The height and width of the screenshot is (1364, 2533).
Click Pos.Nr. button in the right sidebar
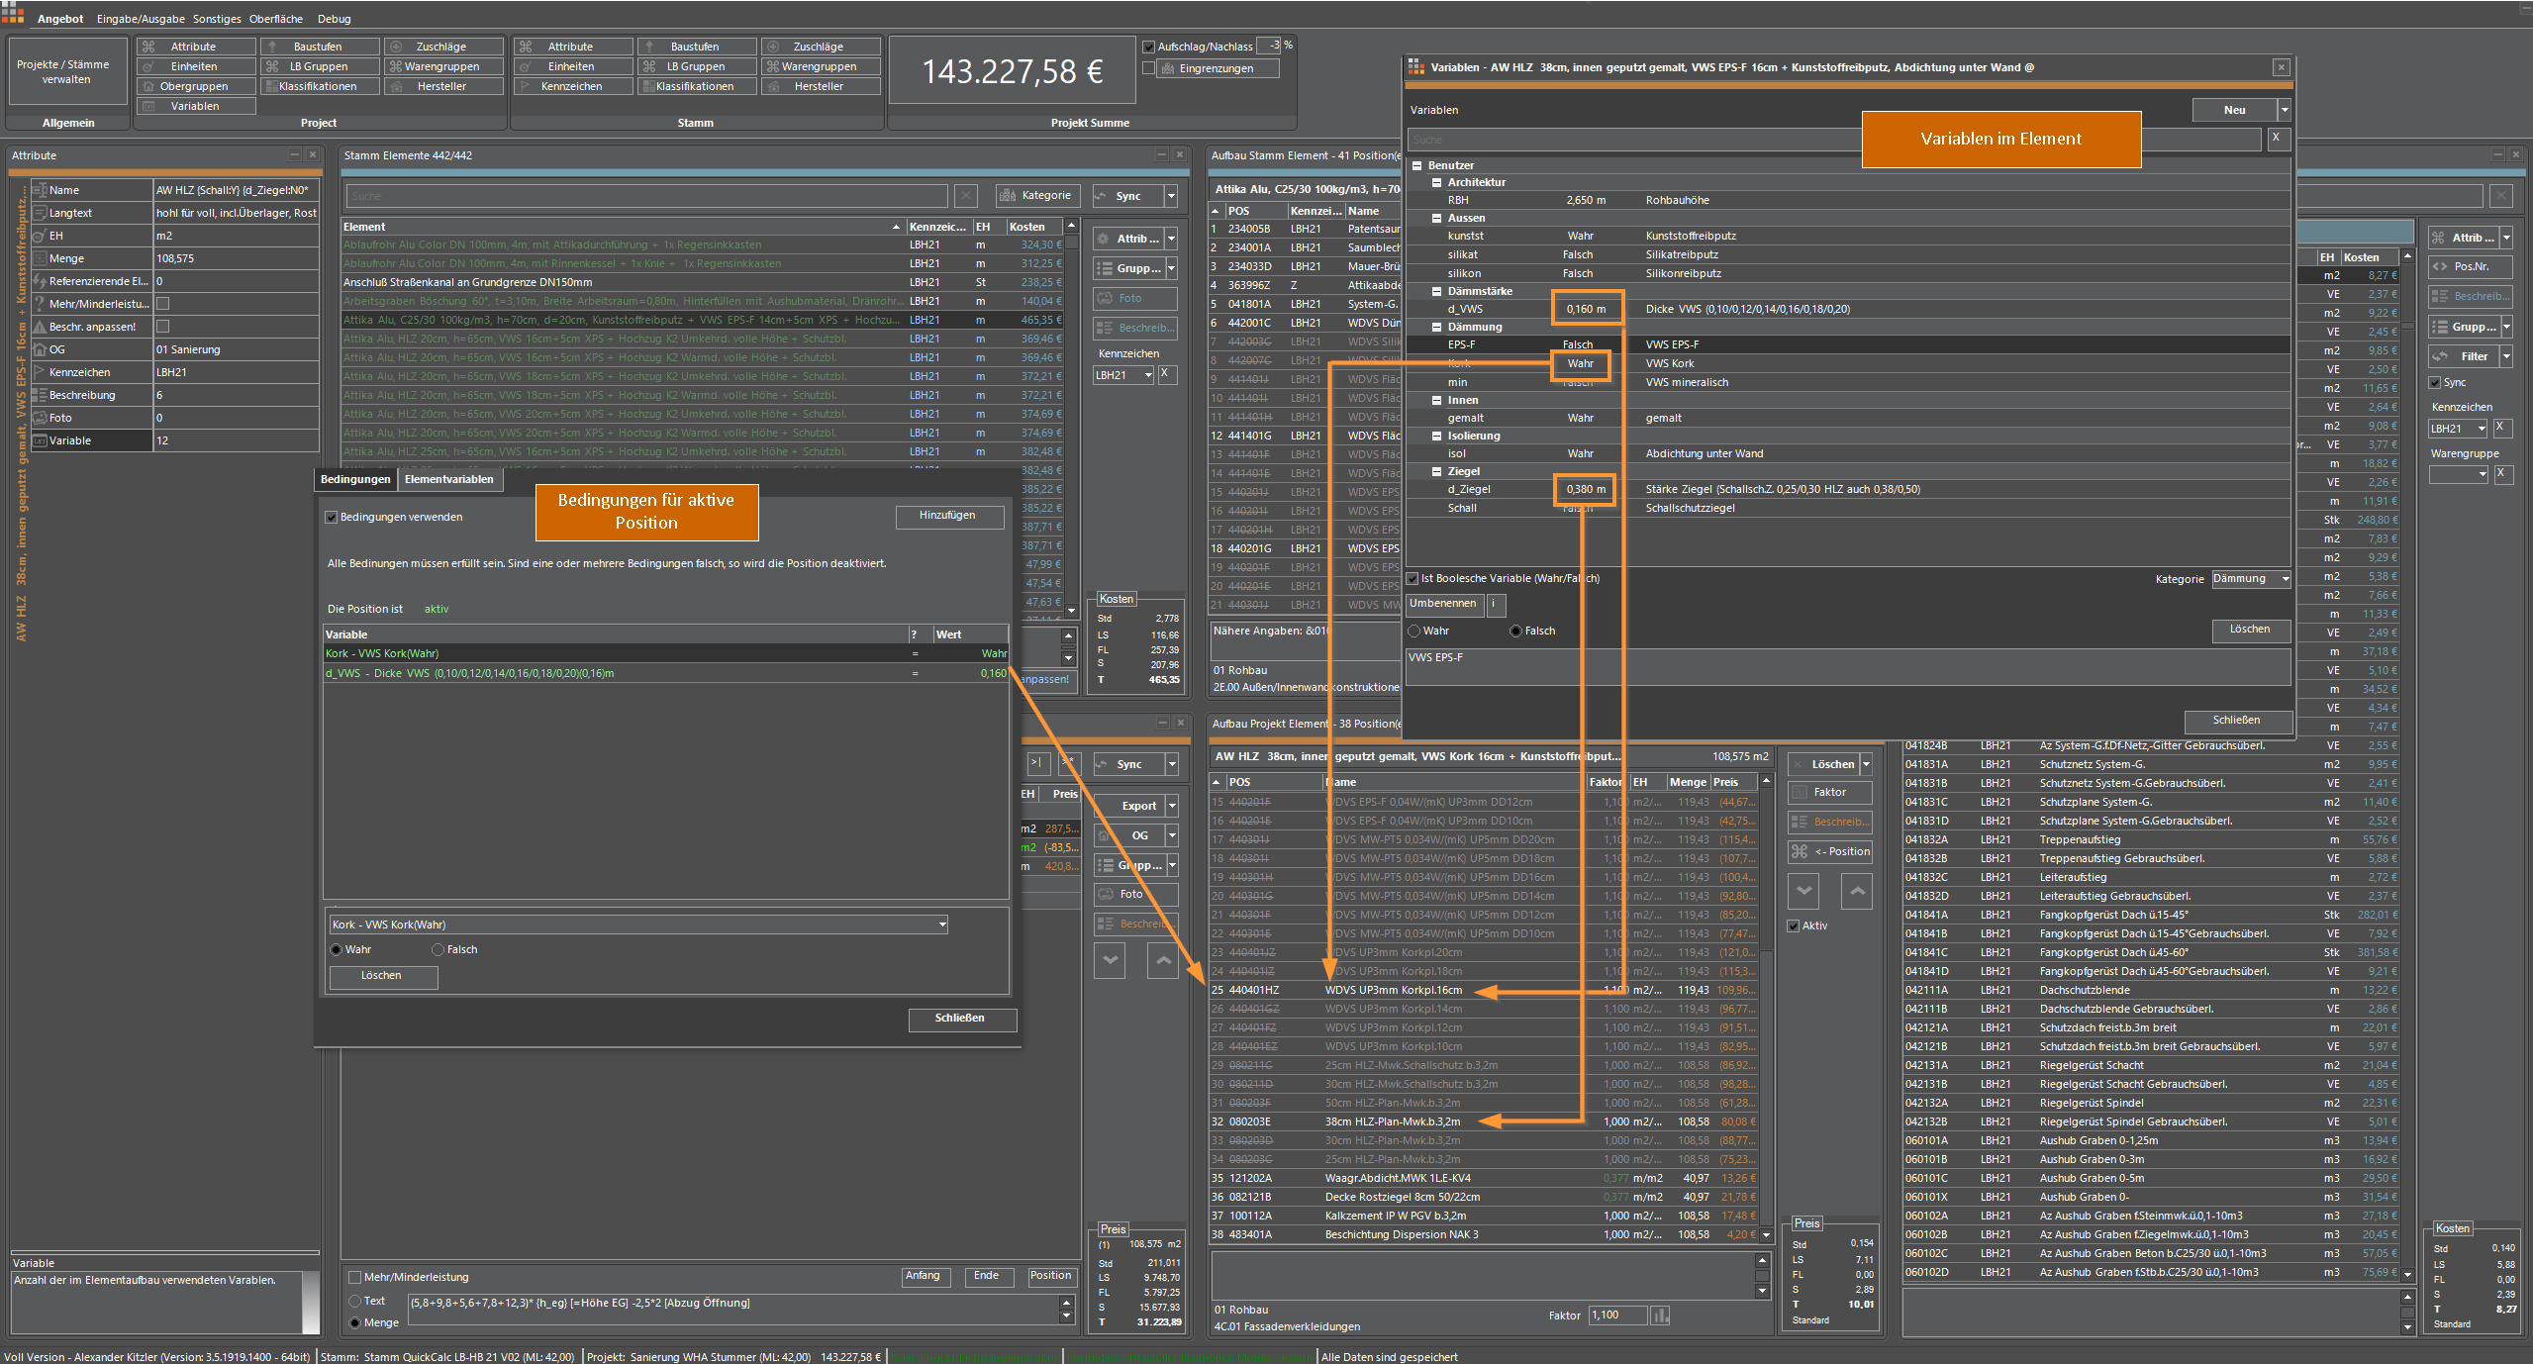[x=2471, y=266]
